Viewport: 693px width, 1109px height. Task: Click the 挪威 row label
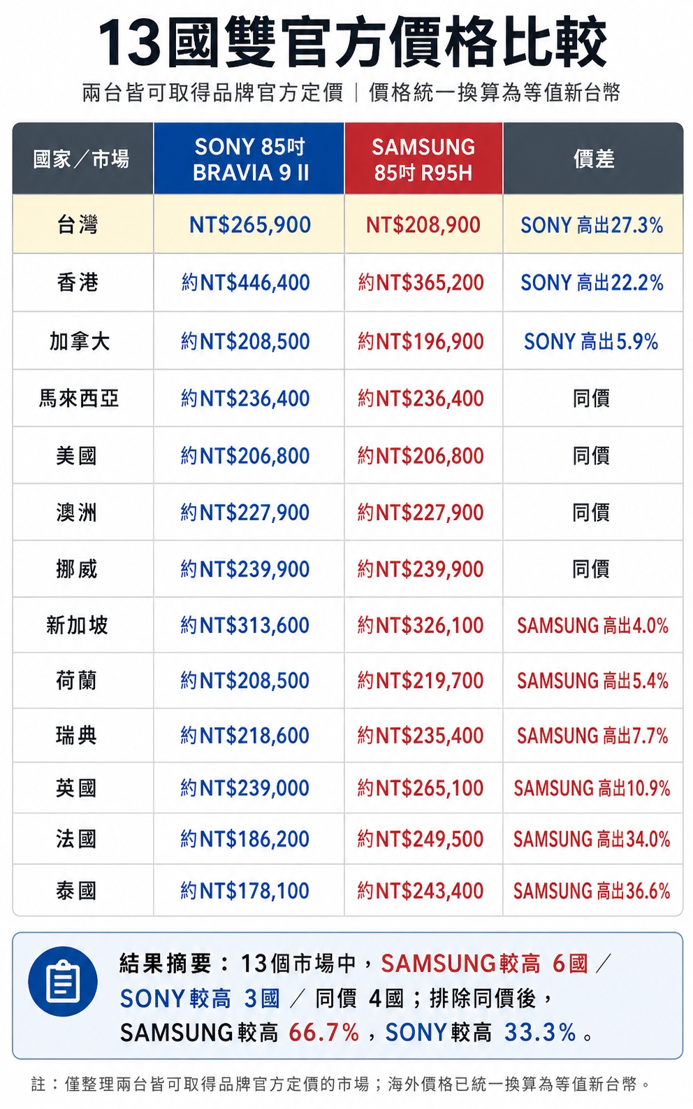76,569
